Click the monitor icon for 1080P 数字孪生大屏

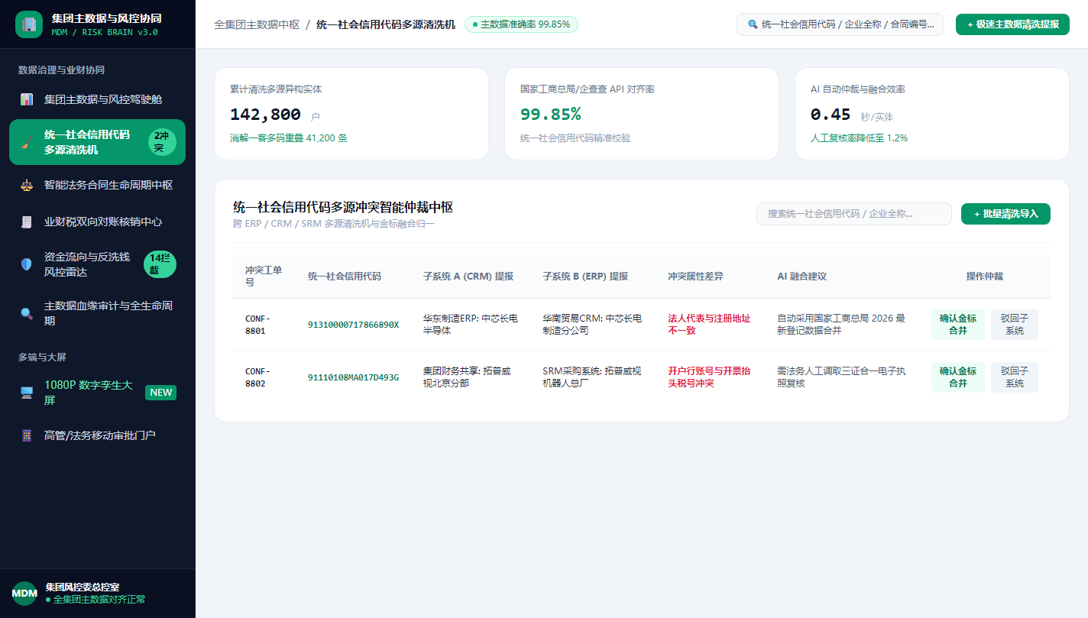pyautogui.click(x=27, y=393)
